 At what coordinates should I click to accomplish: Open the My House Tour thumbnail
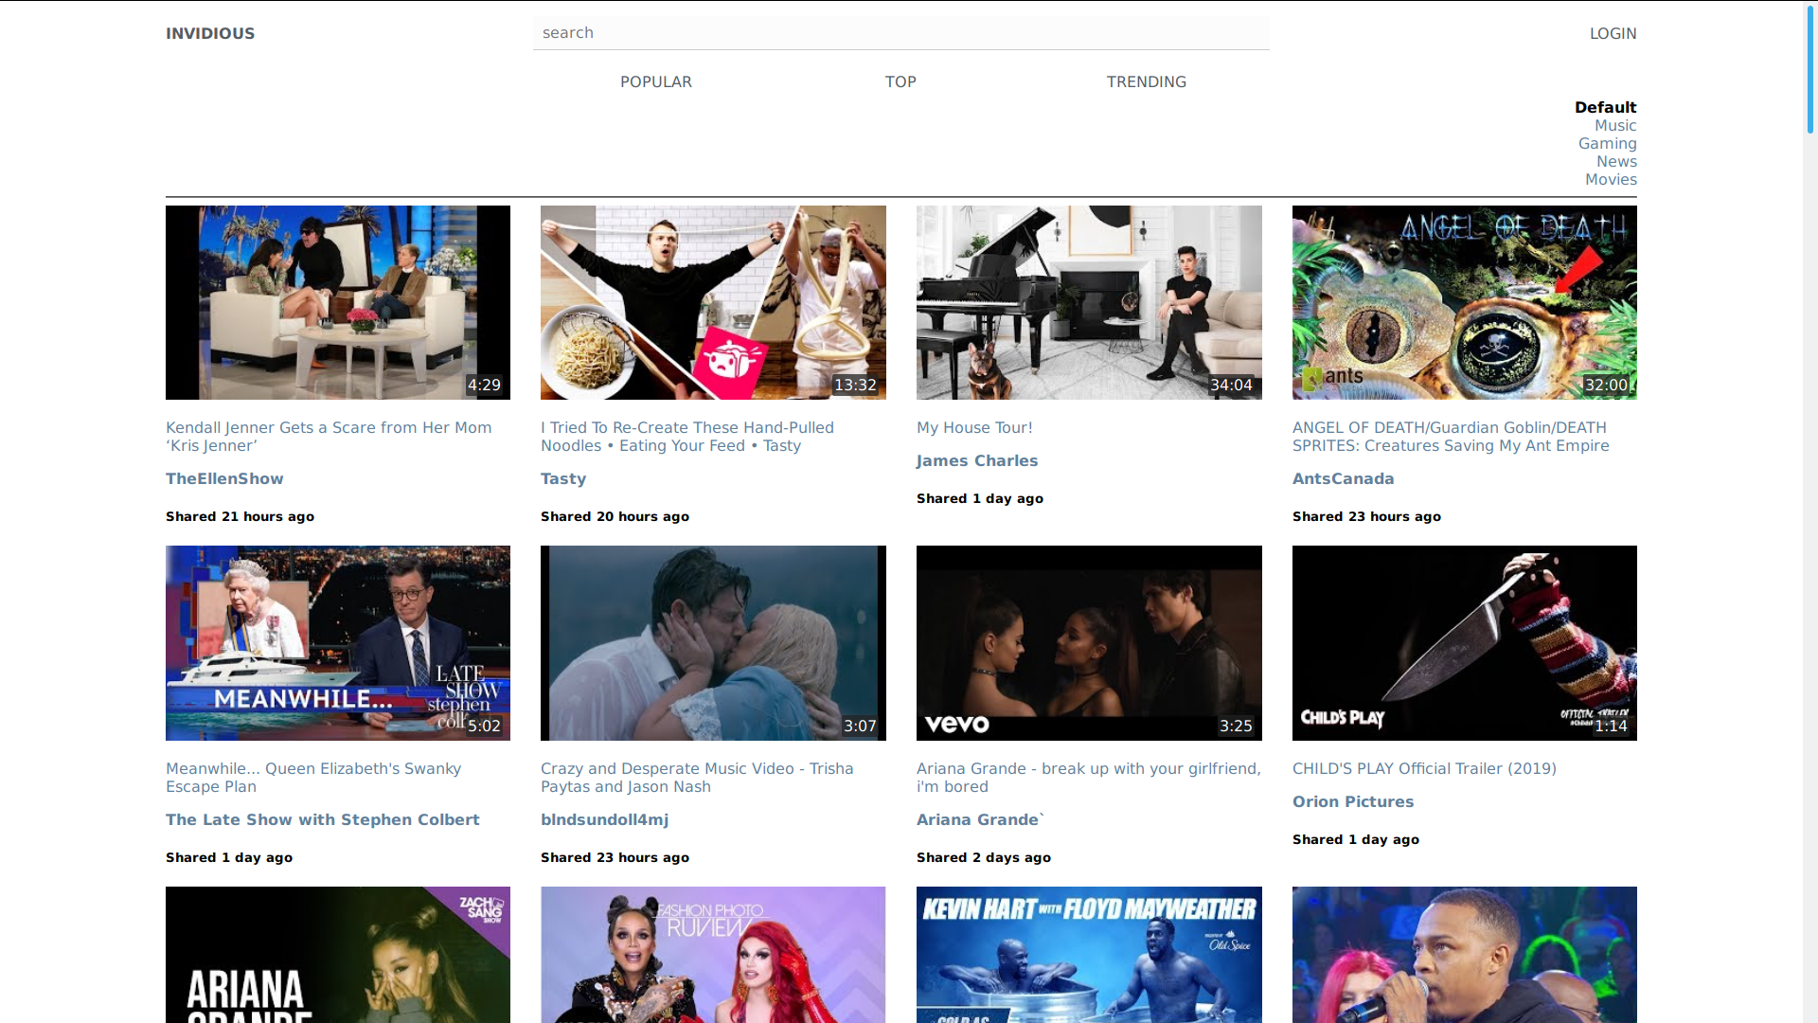1089,302
